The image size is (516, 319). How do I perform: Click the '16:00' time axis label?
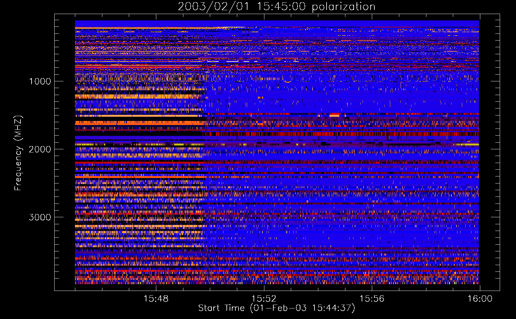(x=480, y=299)
